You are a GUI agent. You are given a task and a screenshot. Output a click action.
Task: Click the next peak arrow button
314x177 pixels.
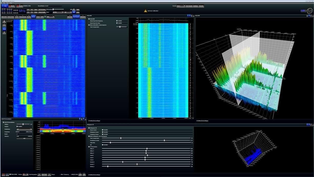point(49,174)
